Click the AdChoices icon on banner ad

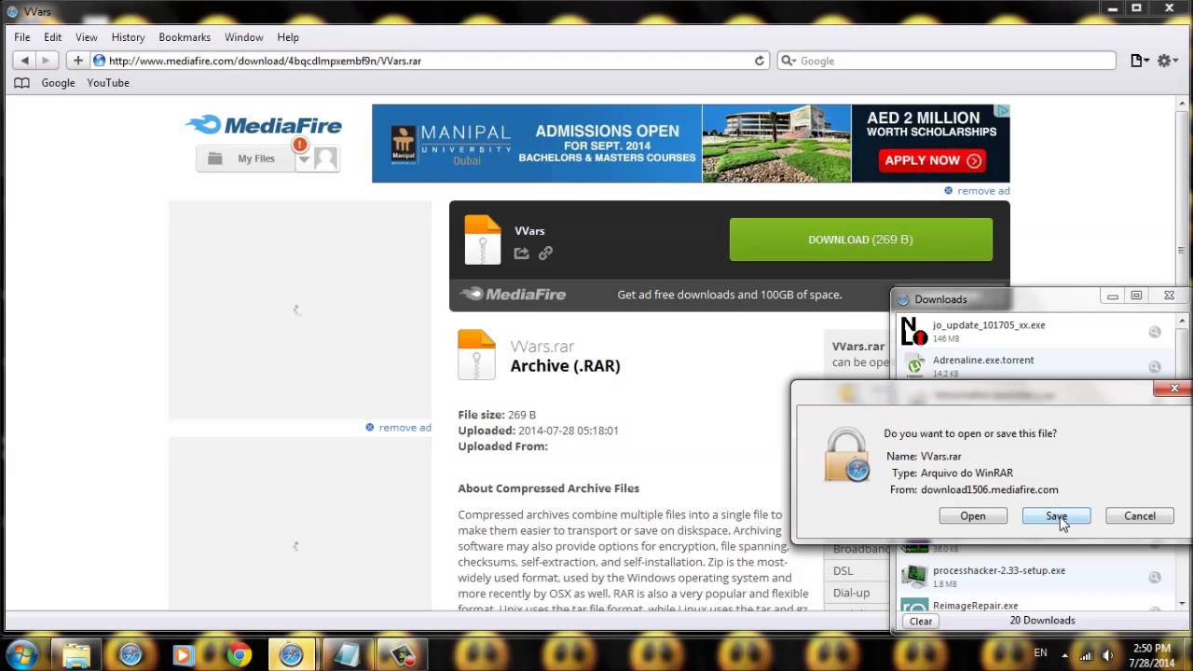[x=1003, y=110]
